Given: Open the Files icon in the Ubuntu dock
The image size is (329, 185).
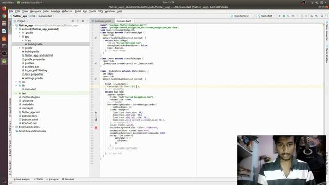Looking at the screenshot, I should 4,24.
